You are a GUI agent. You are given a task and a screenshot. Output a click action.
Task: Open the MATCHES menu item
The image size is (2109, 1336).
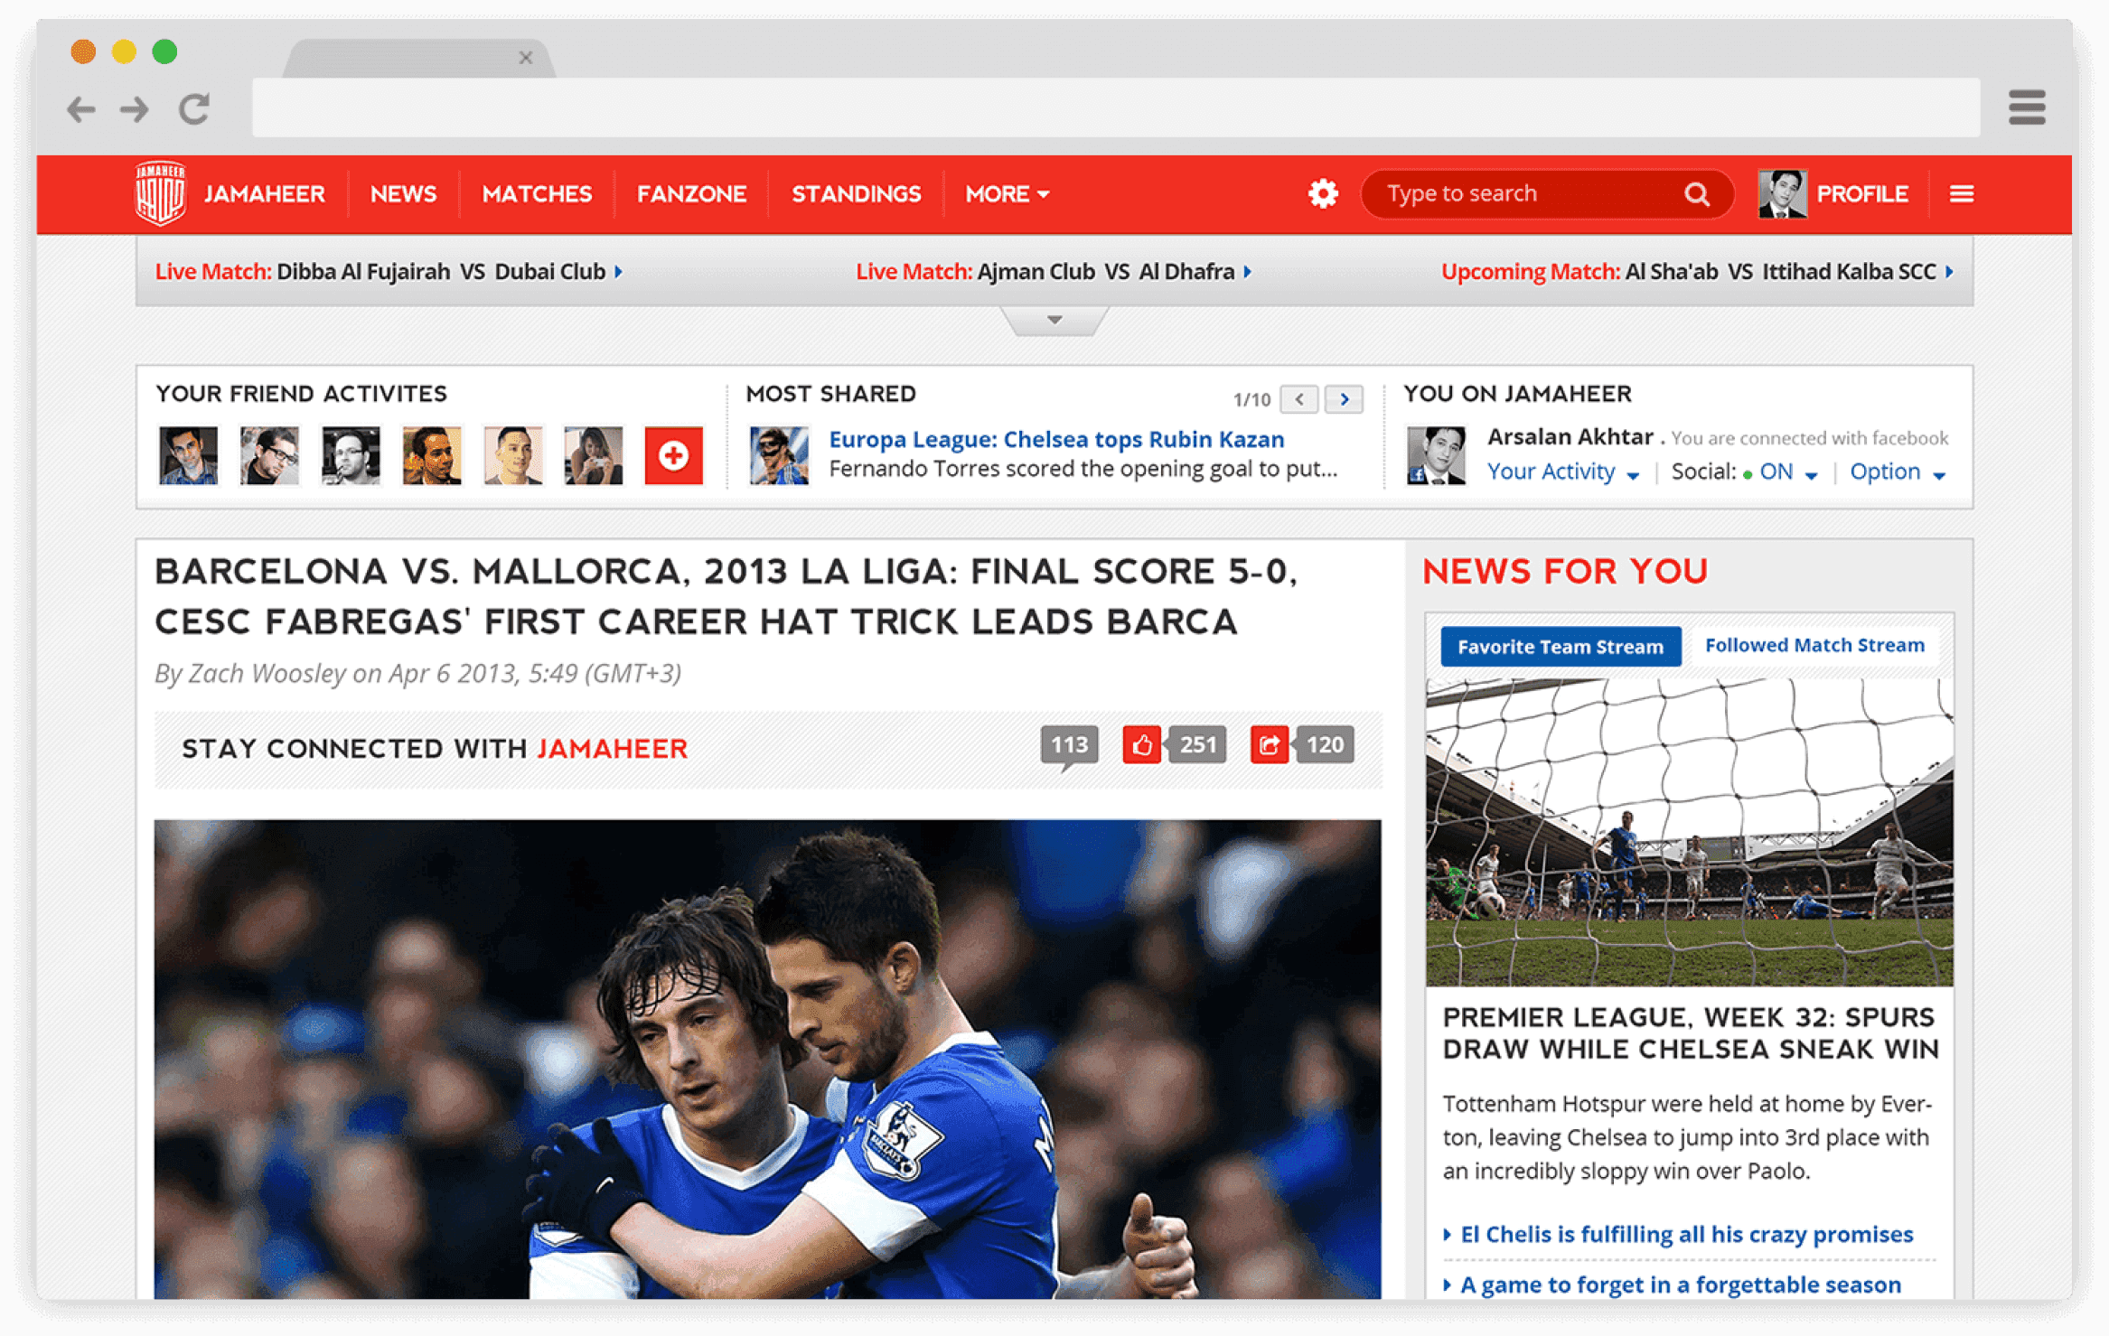tap(537, 194)
